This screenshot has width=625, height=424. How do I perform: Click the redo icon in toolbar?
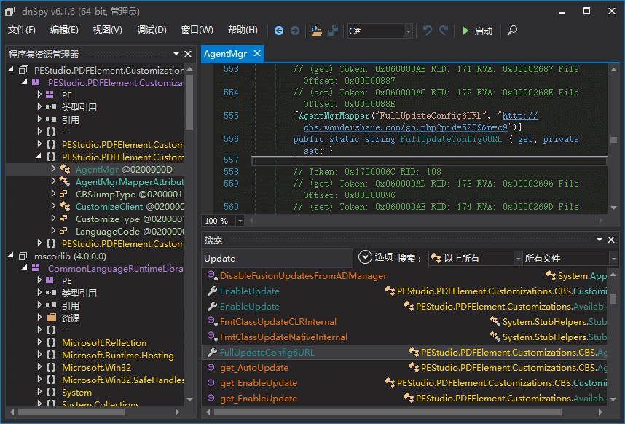click(x=444, y=31)
